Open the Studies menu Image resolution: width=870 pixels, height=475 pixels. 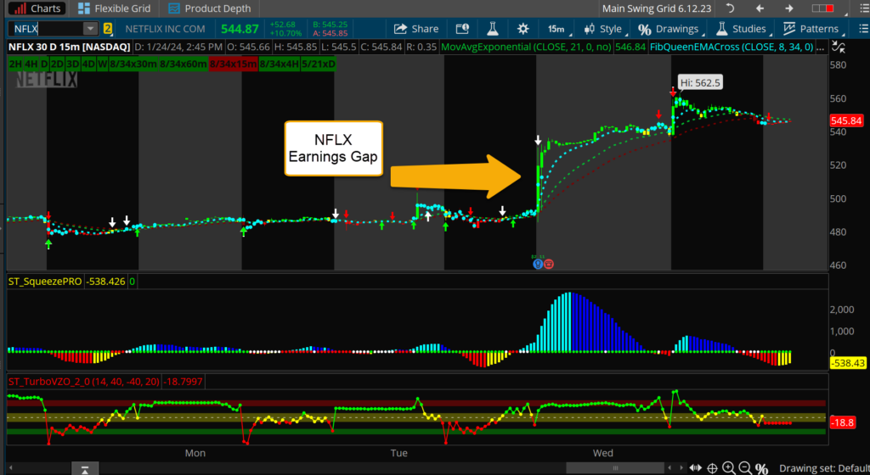coord(741,29)
